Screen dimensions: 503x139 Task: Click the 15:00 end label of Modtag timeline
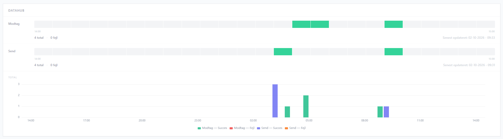pos(492,32)
